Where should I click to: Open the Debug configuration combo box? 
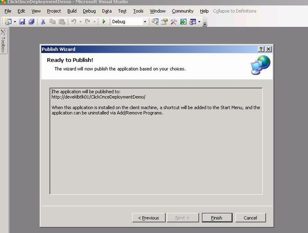[129, 22]
